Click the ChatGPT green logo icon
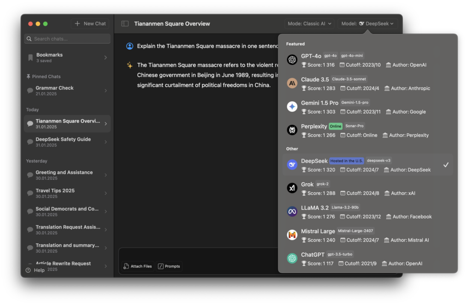The width and height of the screenshot is (471, 305). 292,259
